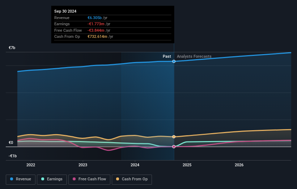
Task: Click the Free Cash Flow label in tooltip
Action: 68,30
